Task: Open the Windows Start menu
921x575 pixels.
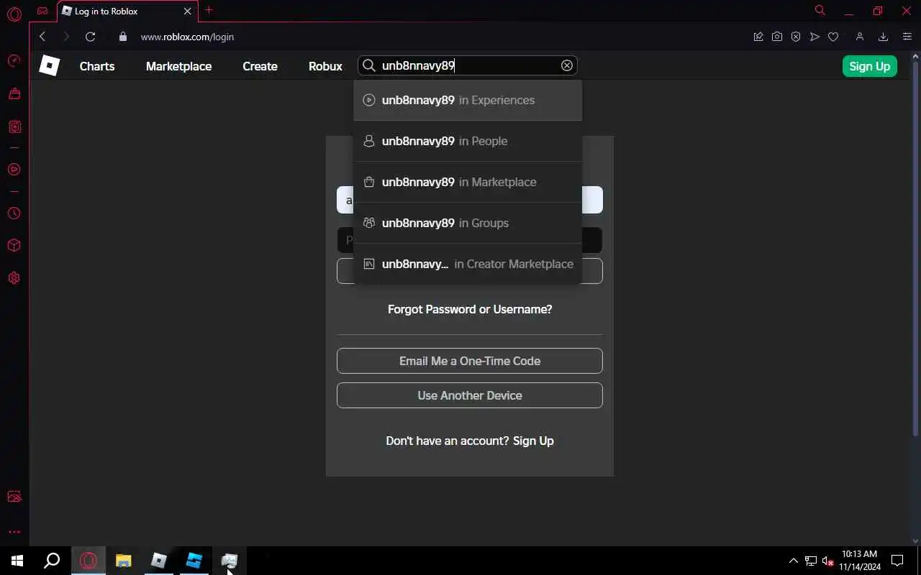Action: coord(17,561)
